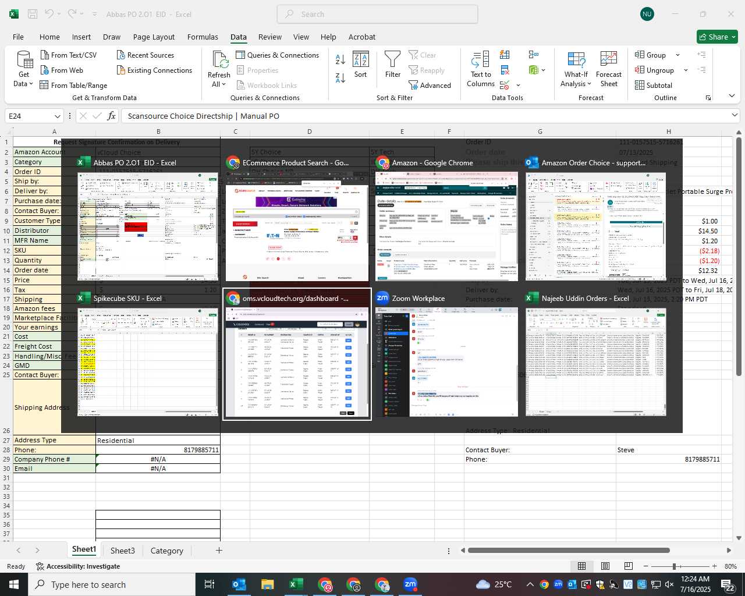Image resolution: width=745 pixels, height=596 pixels.
Task: Expand the formula bar
Action: tap(735, 115)
